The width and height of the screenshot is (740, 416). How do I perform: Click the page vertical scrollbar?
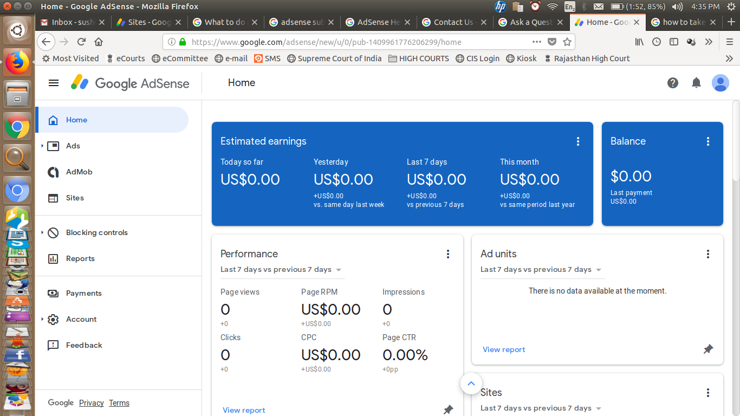point(736,141)
